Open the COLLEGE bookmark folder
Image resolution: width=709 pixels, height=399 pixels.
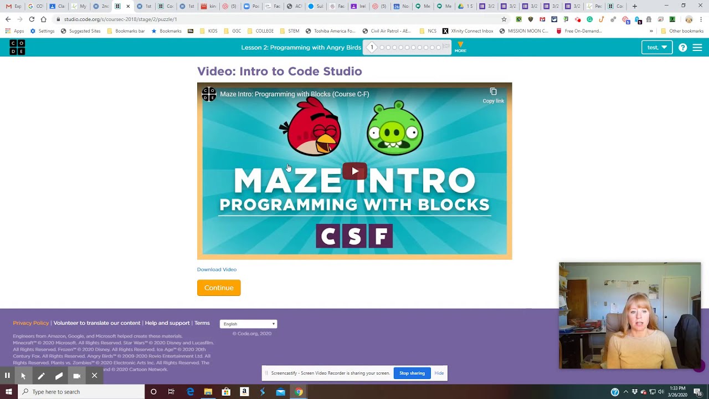[x=260, y=31]
